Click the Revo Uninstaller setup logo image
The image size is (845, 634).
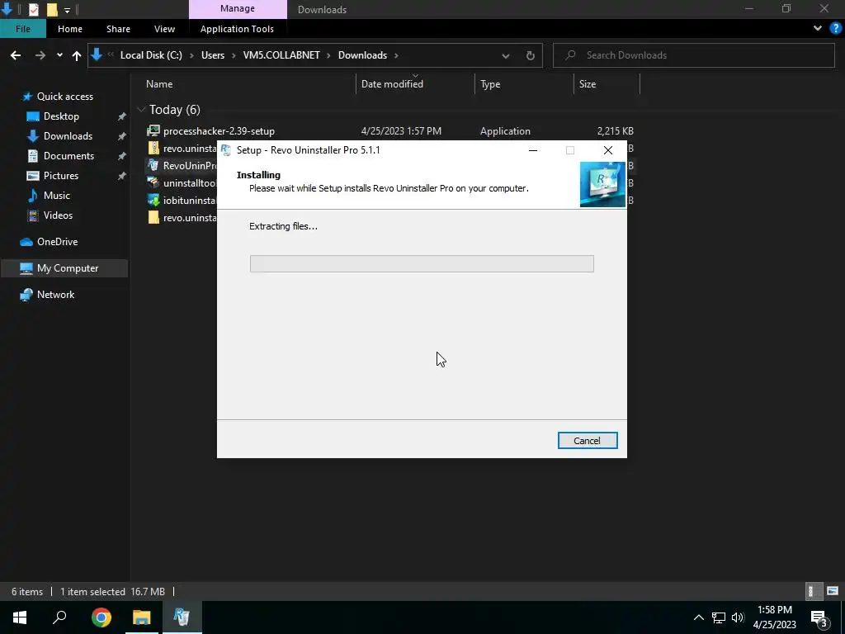coord(602,184)
